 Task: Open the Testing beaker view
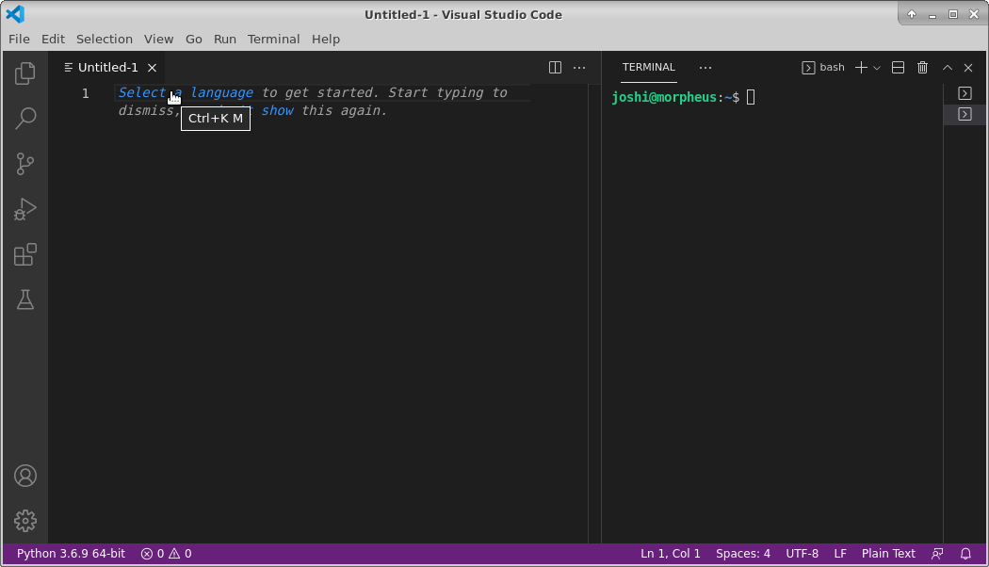point(24,300)
